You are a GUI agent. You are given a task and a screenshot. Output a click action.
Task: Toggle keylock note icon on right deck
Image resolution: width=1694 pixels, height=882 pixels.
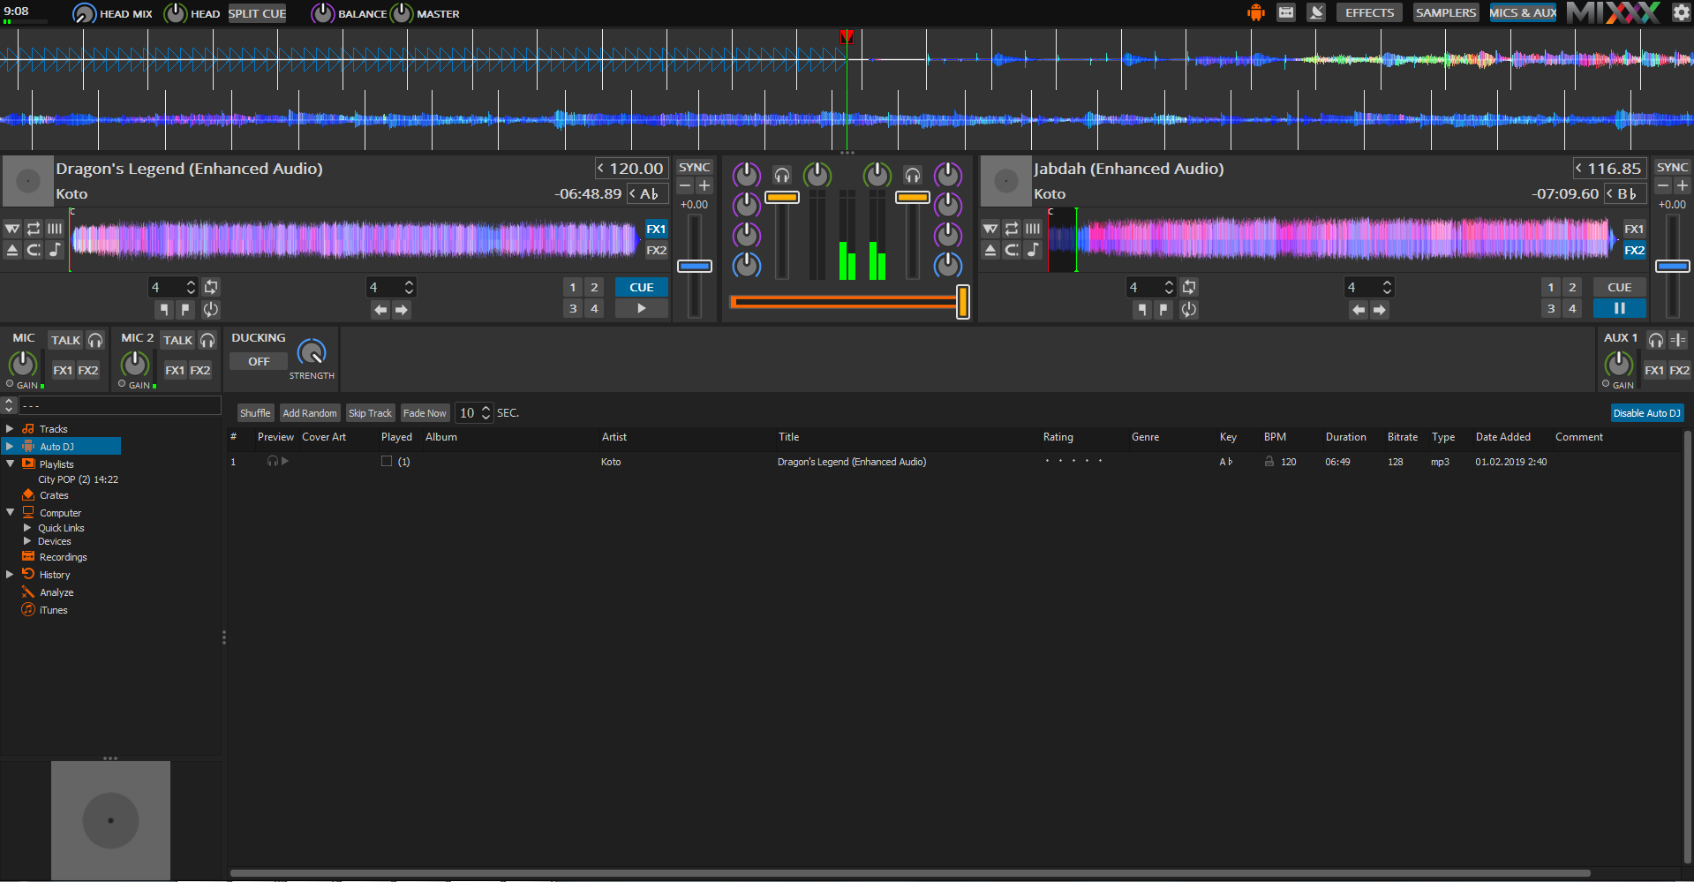1033,251
